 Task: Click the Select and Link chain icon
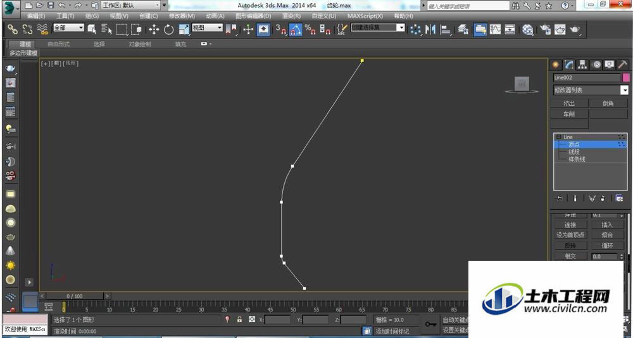(x=13, y=30)
